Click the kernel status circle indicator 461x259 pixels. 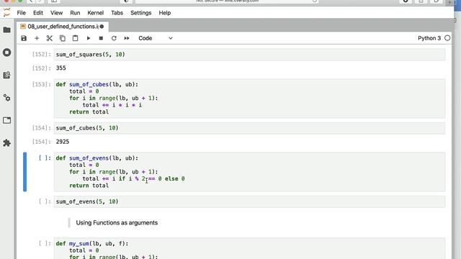[447, 38]
